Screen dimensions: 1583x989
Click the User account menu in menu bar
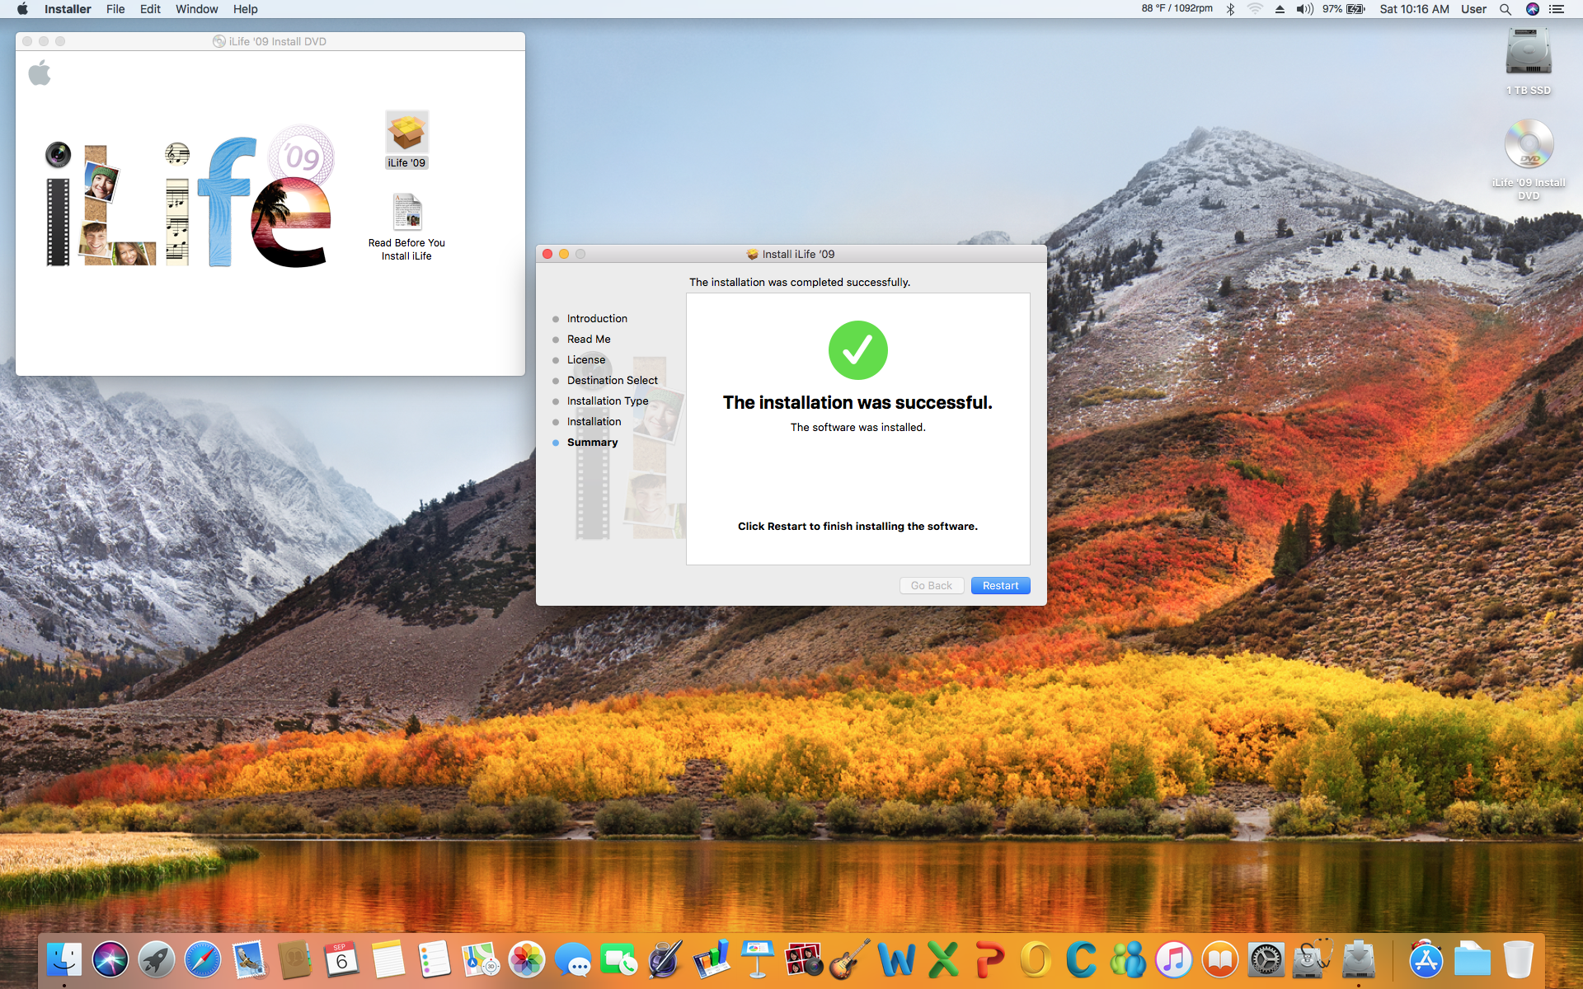(x=1474, y=9)
